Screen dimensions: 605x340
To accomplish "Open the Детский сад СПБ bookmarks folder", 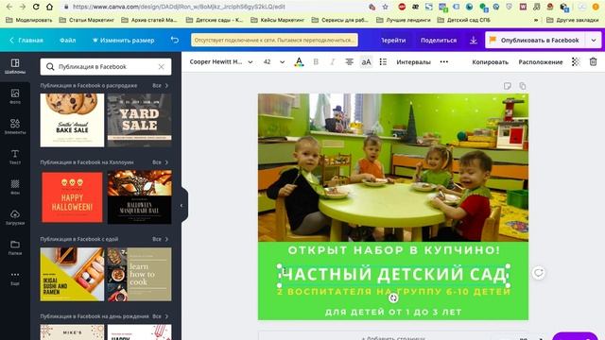I will (464, 20).
